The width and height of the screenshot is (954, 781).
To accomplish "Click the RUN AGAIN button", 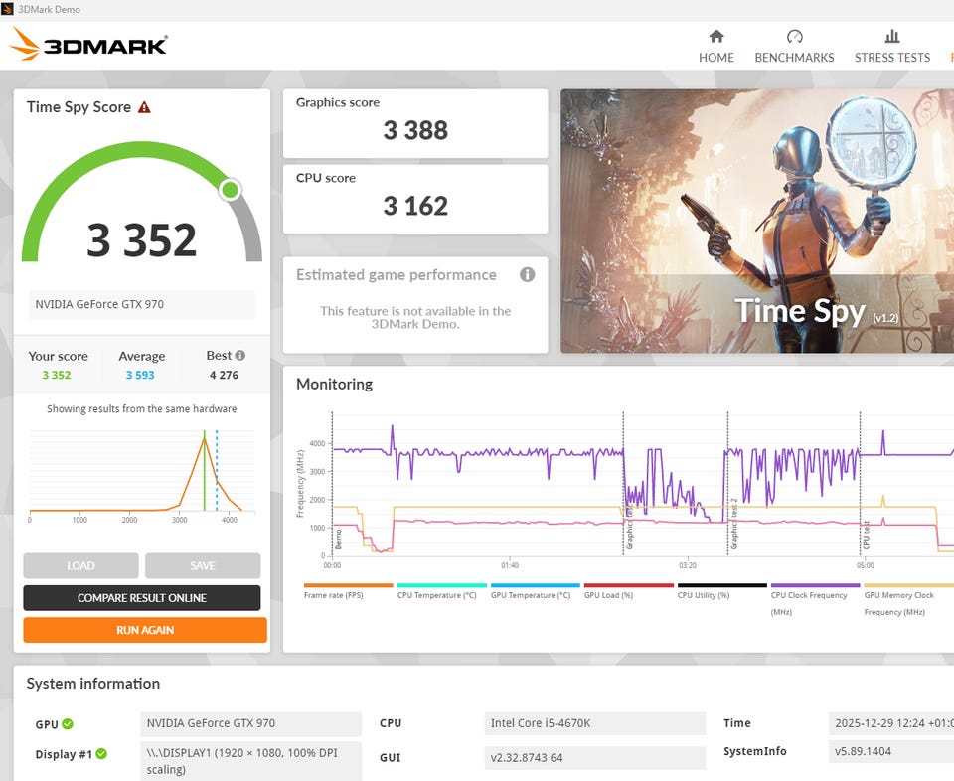I will 145,630.
